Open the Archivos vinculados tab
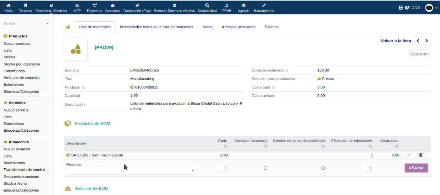Image resolution: width=440 pixels, height=195 pixels. click(239, 27)
